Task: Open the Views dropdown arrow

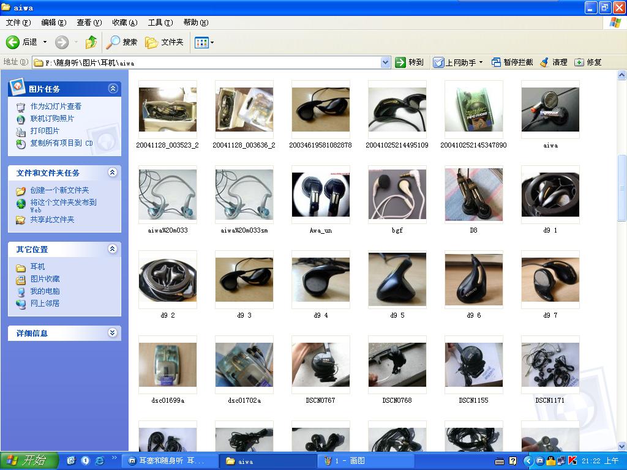Action: 212,42
